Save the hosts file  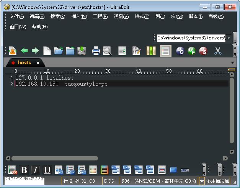point(82,51)
